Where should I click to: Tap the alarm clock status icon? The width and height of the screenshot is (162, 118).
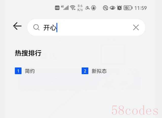[119, 8]
